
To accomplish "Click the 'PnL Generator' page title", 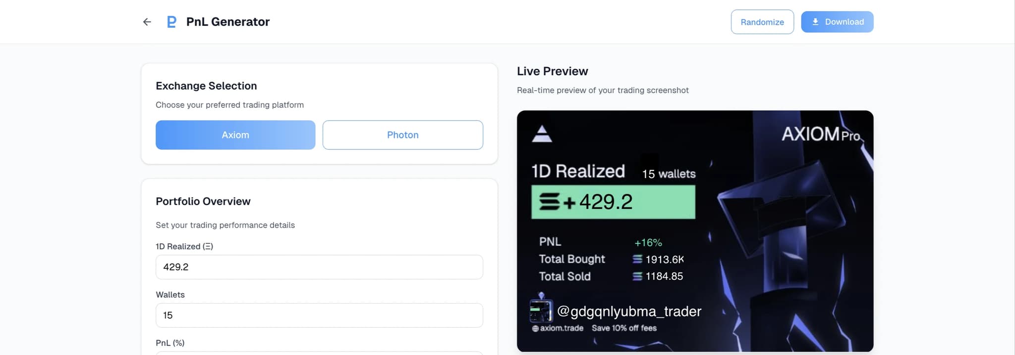I will tap(228, 22).
